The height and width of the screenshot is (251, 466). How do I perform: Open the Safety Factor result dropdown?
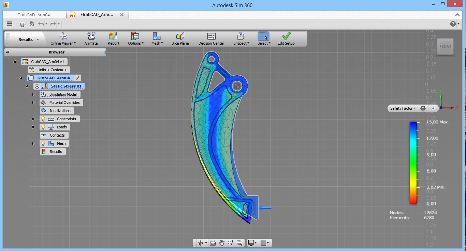tap(403, 108)
